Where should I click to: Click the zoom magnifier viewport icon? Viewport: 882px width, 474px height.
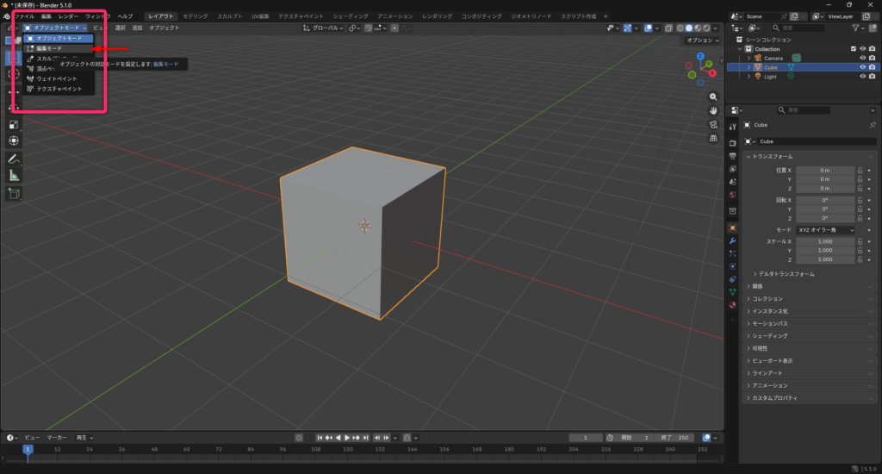tap(713, 97)
